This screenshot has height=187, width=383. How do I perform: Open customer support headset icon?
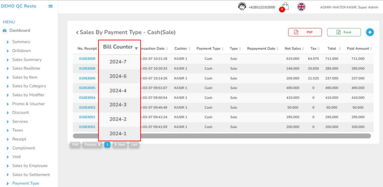(242, 7)
